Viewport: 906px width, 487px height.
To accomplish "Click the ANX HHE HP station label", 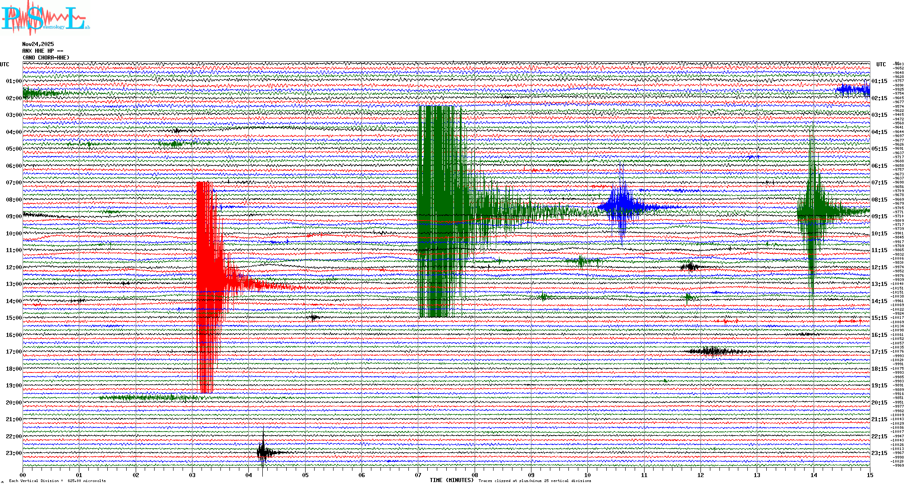I will coord(42,51).
